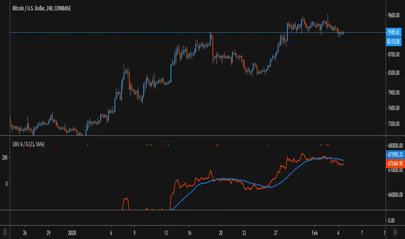Click the 680000.00 indicator scale label
Viewport: 405px width, 239px height.
click(x=395, y=146)
